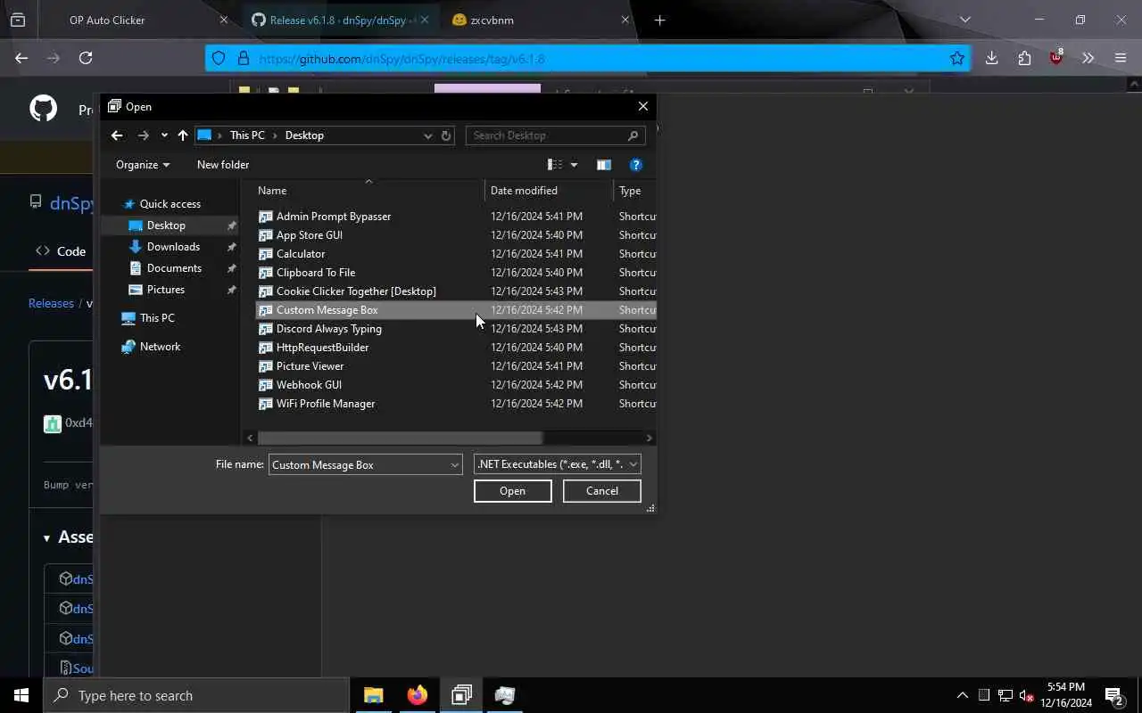Open a new browser tab
Screen dimensions: 1142x713
coord(660,20)
